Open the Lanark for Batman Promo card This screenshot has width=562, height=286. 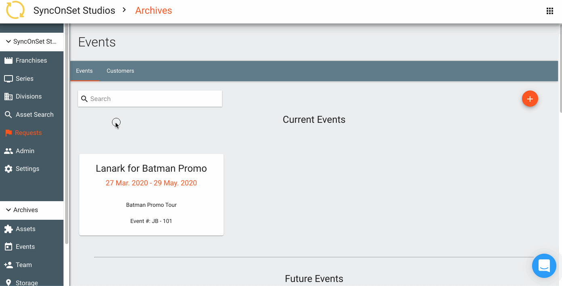[x=151, y=195]
